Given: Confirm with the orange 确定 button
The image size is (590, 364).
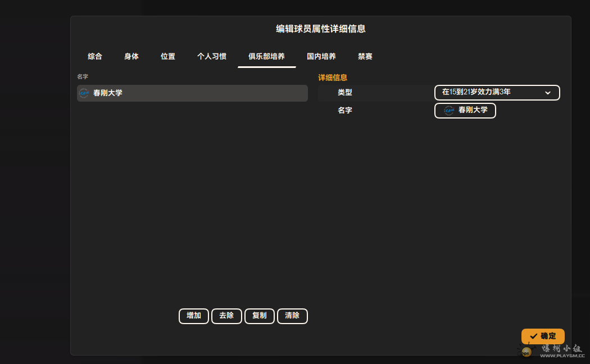Looking at the screenshot, I should coord(543,336).
